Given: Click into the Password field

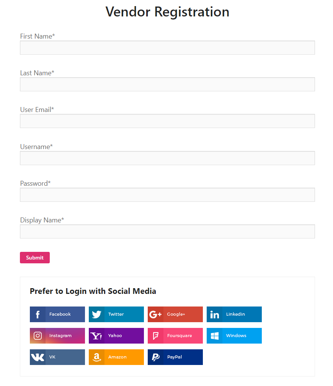Looking at the screenshot, I should [167, 195].
